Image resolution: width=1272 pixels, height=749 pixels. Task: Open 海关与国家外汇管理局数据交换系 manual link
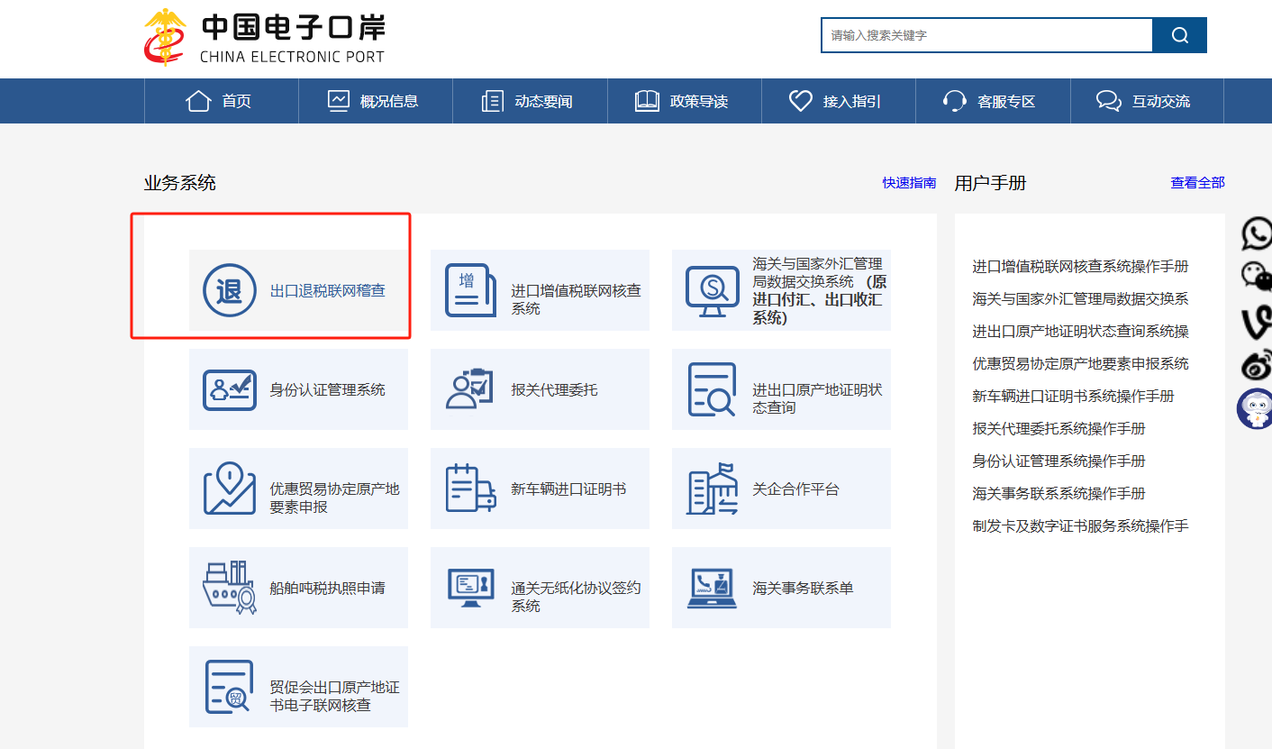[x=1080, y=298]
